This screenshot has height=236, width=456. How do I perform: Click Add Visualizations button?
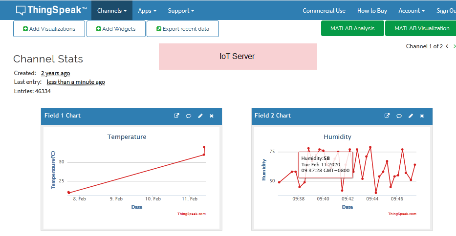click(49, 29)
